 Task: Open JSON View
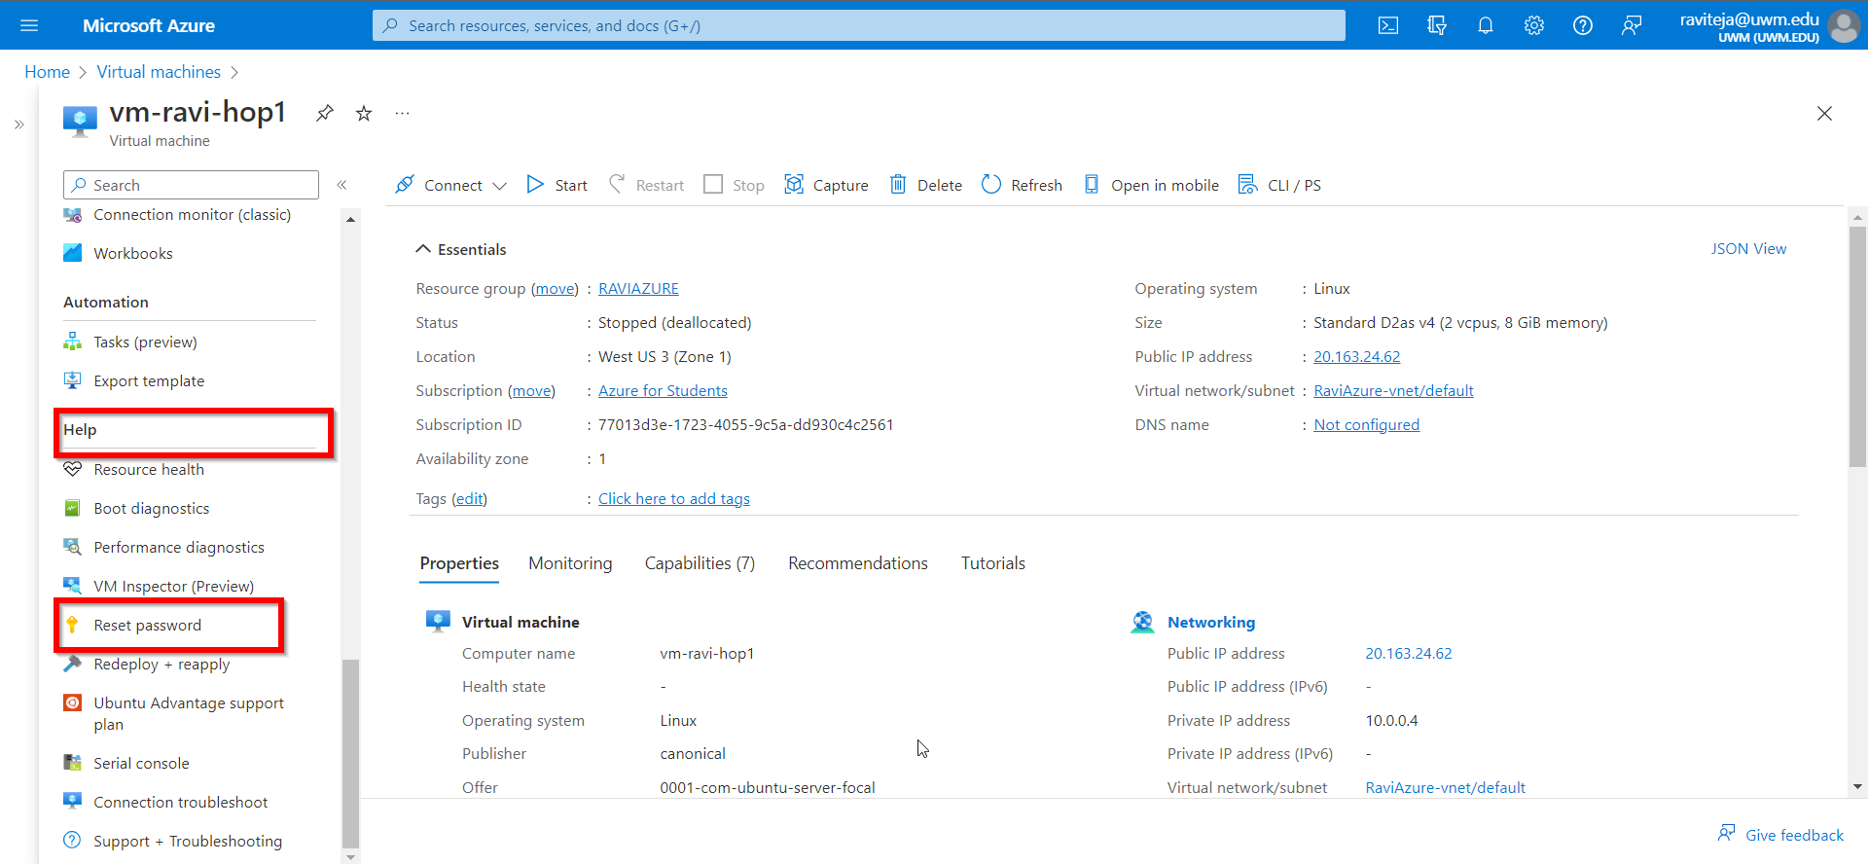(x=1748, y=249)
